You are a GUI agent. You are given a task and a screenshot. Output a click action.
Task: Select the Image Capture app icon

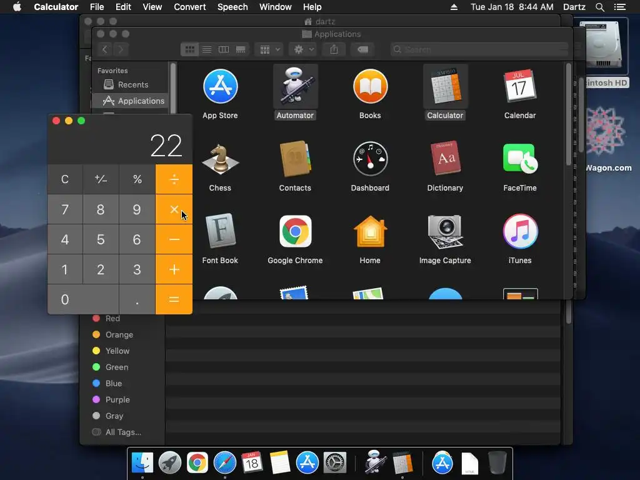pos(445,231)
